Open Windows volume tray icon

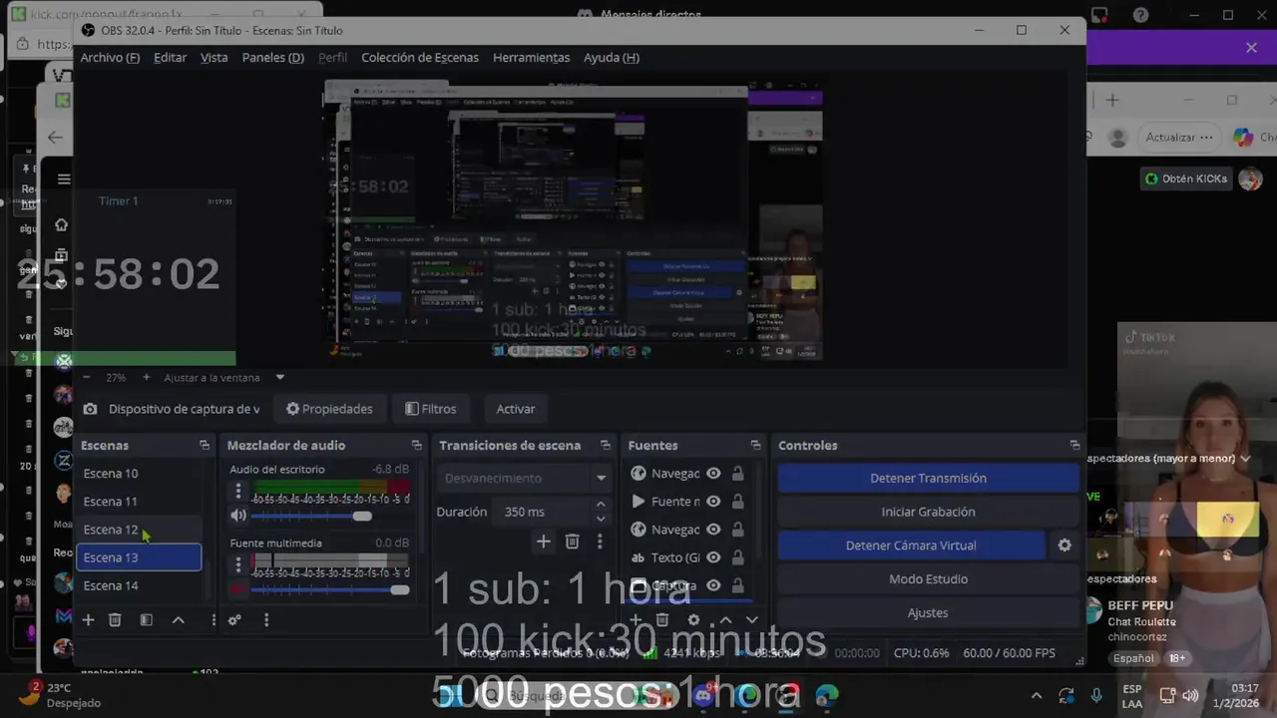click(1190, 695)
